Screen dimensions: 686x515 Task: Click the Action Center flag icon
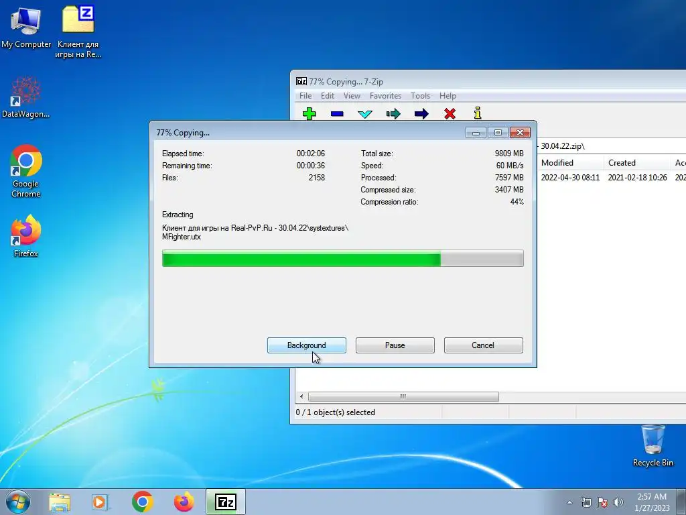(602, 502)
